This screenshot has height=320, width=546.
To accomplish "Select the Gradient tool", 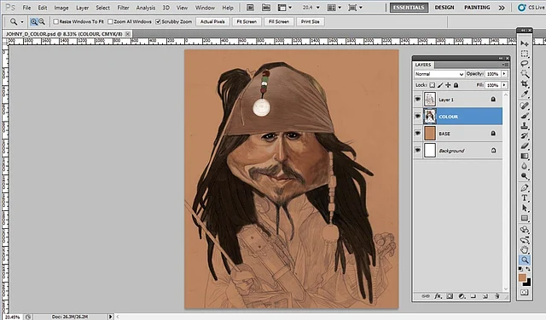I will point(525,156).
